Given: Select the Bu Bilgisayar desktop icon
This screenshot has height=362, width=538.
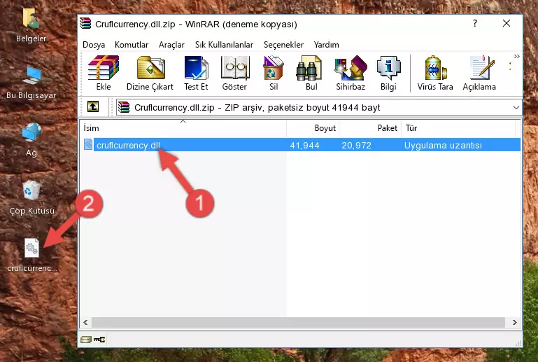Looking at the screenshot, I should (31, 83).
